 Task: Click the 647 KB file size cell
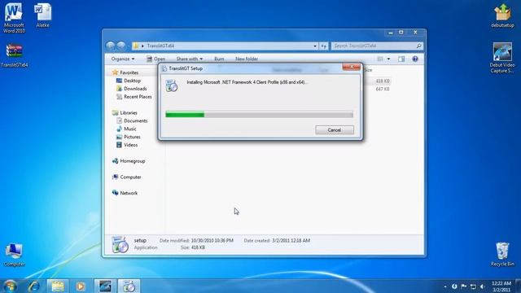(x=383, y=89)
